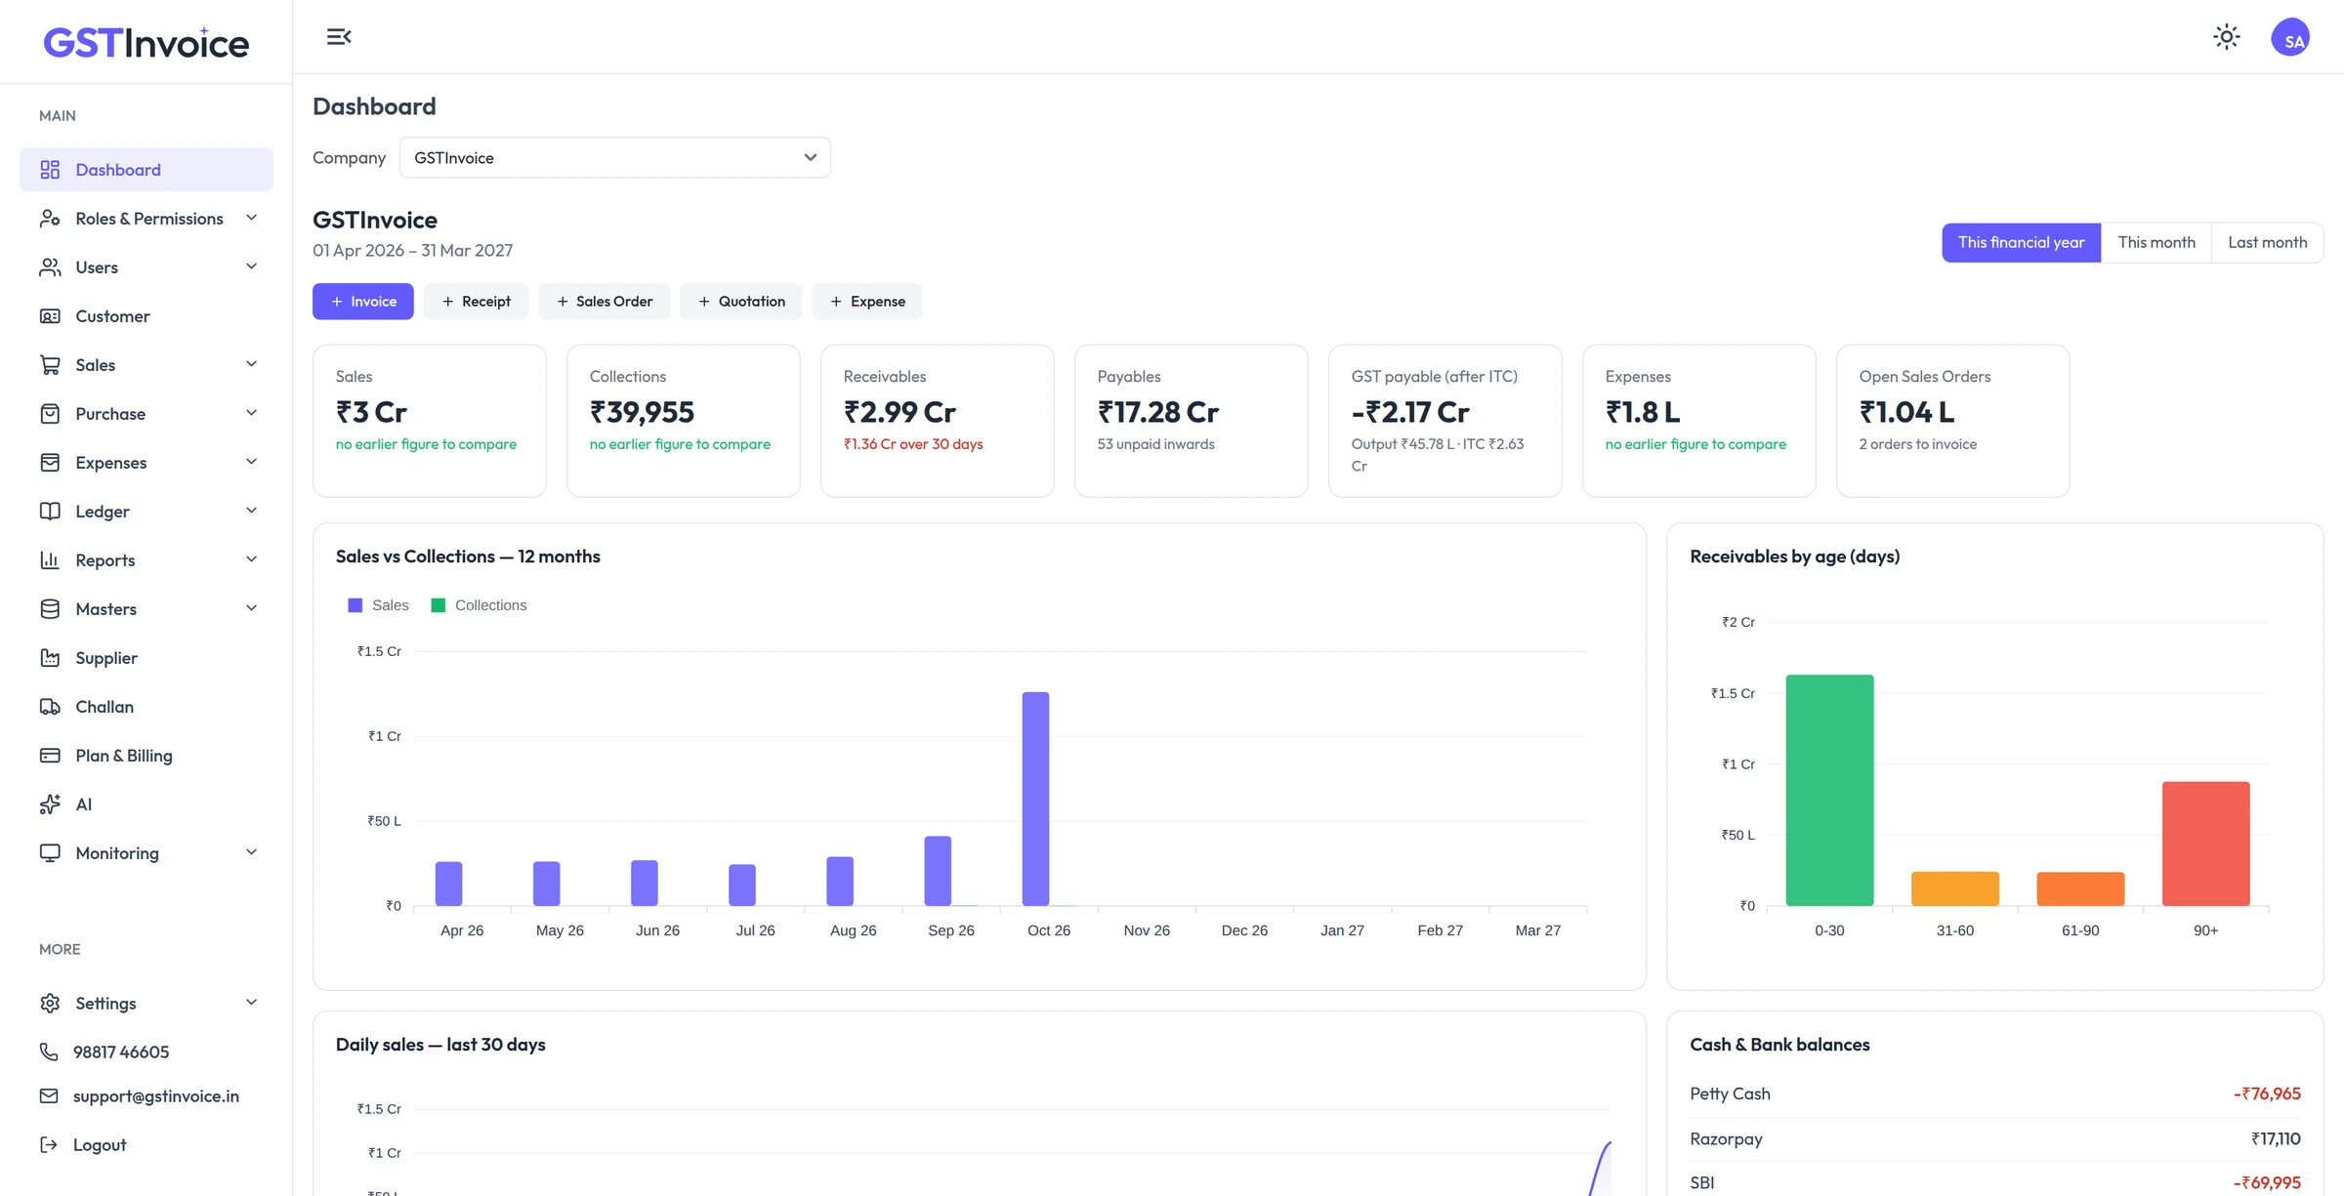This screenshot has height=1196, width=2344.
Task: Click the AI sparkle icon
Action: click(50, 804)
